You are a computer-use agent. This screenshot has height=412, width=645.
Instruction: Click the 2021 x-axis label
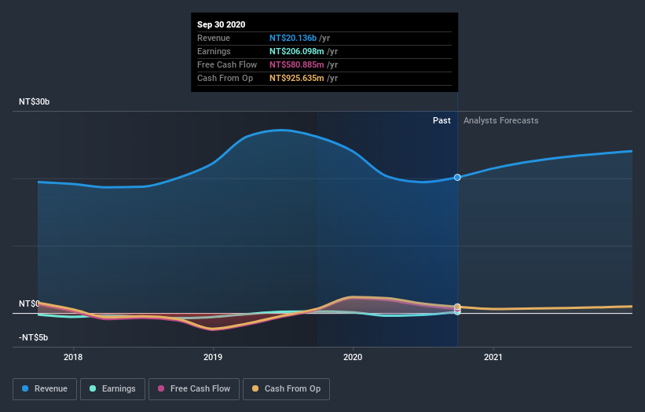click(x=493, y=357)
